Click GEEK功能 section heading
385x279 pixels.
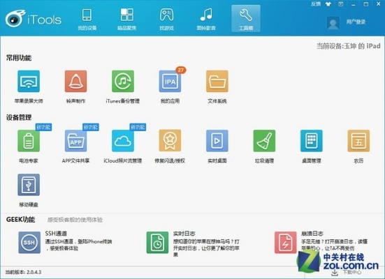(21, 220)
